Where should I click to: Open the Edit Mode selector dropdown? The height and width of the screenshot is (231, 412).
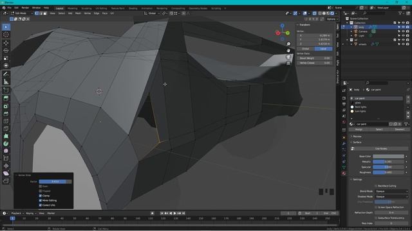pyautogui.click(x=21, y=13)
